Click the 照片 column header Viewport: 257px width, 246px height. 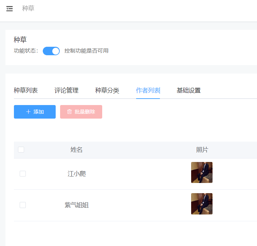pos(202,150)
